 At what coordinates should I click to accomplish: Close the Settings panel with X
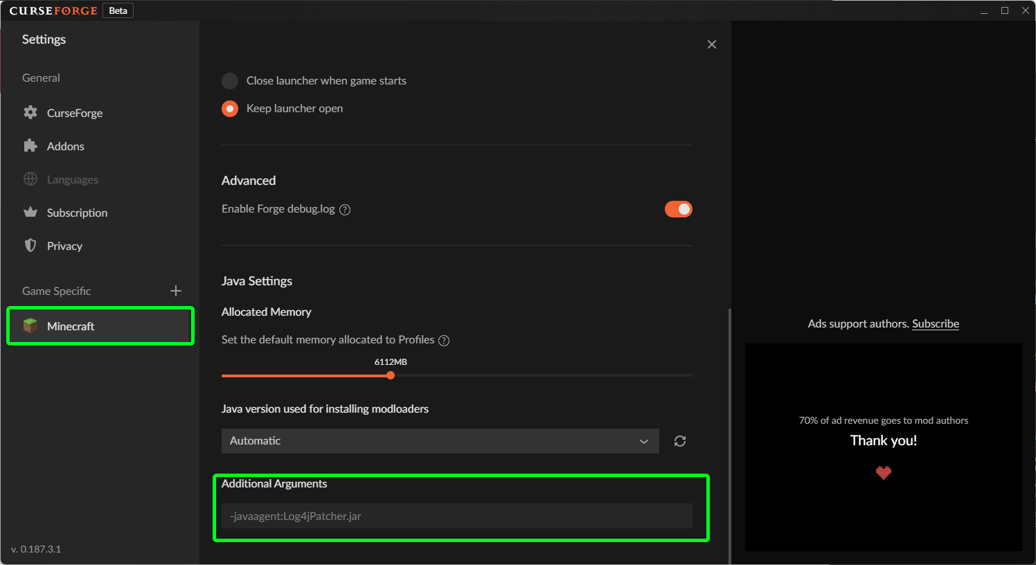click(712, 44)
